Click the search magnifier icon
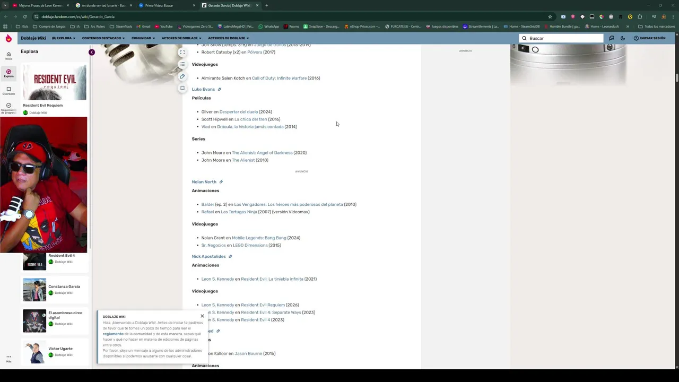679x382 pixels. pyautogui.click(x=524, y=38)
